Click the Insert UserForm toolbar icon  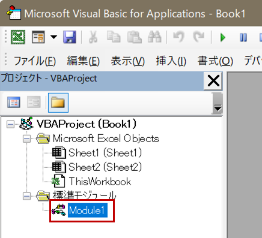point(38,37)
